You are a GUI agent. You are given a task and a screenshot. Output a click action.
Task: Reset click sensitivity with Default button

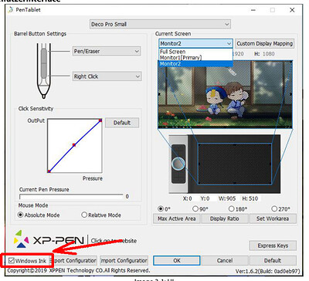[122, 123]
